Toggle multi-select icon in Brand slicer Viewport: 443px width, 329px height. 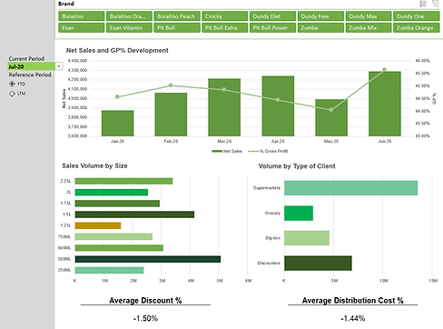(423, 4)
